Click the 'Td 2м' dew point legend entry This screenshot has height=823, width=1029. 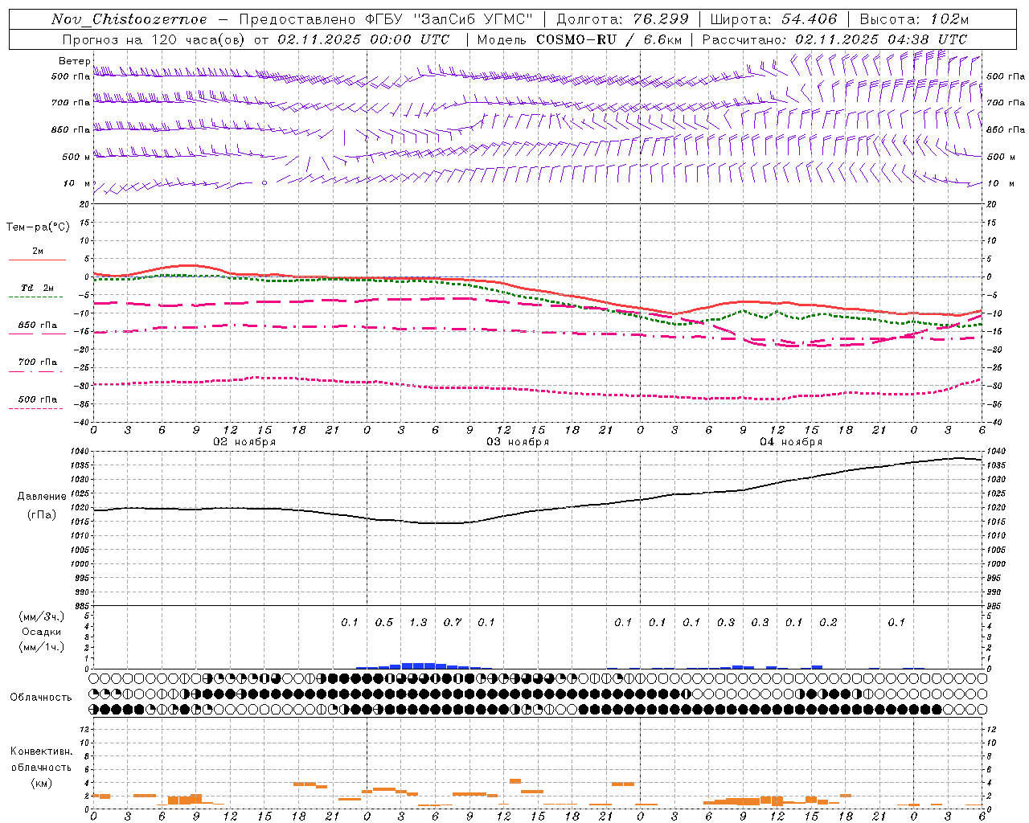point(38,288)
